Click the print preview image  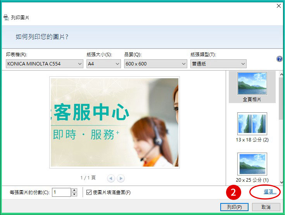(114, 122)
